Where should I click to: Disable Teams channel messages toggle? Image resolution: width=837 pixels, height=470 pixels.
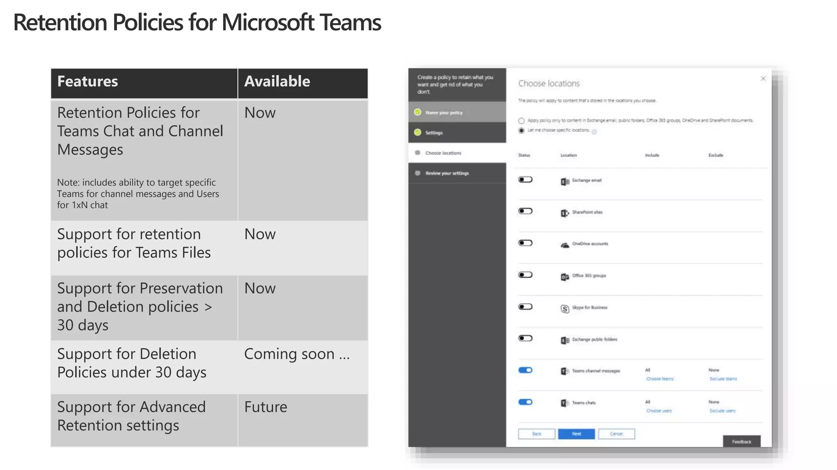[x=525, y=370]
